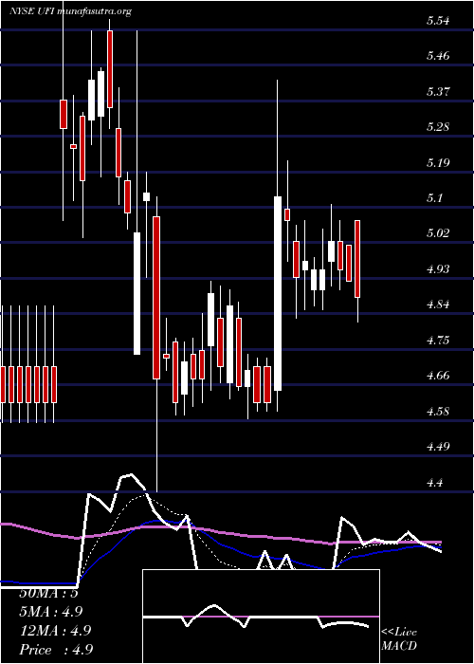Click the 4.93 price axis label

438,268
